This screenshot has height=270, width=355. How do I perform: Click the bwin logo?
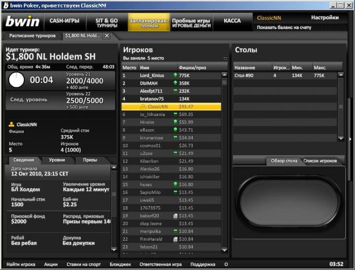coord(22,21)
